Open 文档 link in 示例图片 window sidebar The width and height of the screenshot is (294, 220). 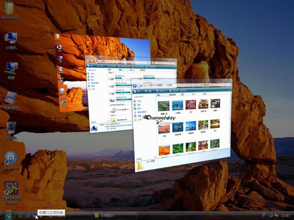pyautogui.click(x=137, y=101)
